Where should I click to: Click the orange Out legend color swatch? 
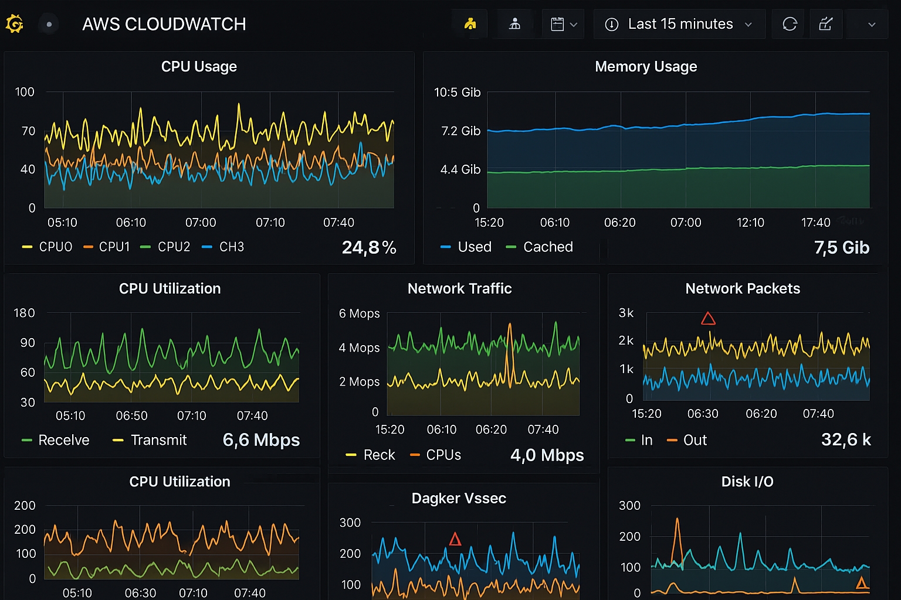pos(672,440)
